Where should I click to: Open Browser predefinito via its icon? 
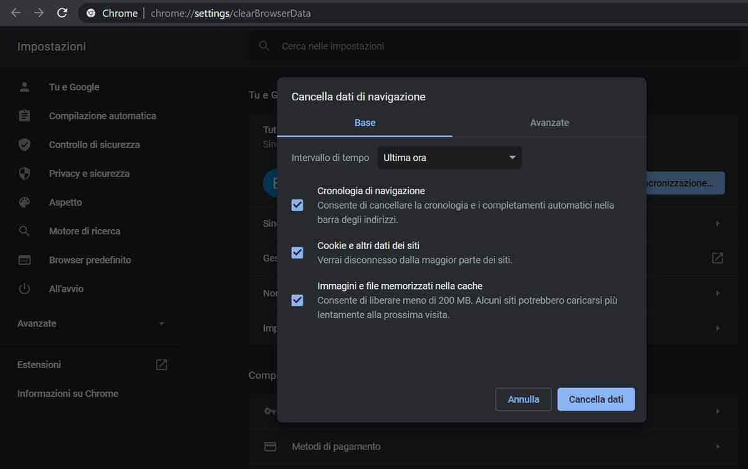[24, 260]
